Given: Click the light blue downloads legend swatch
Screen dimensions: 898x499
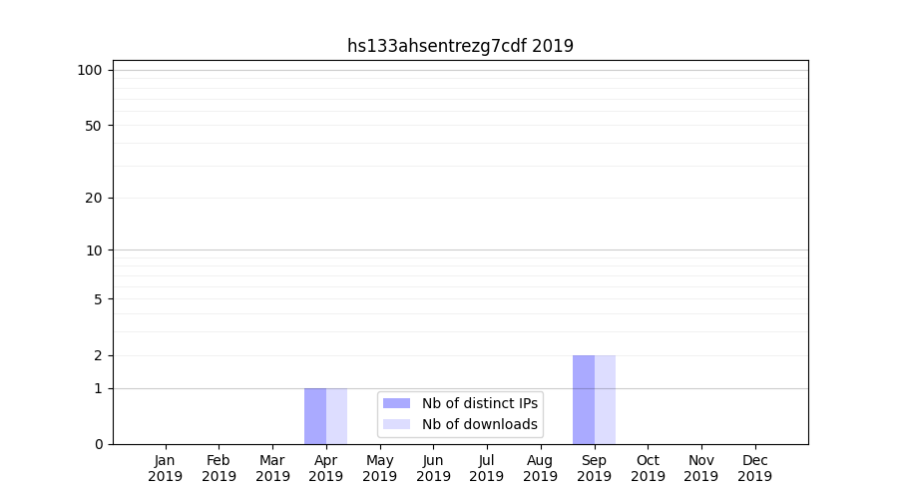Looking at the screenshot, I should pos(396,424).
